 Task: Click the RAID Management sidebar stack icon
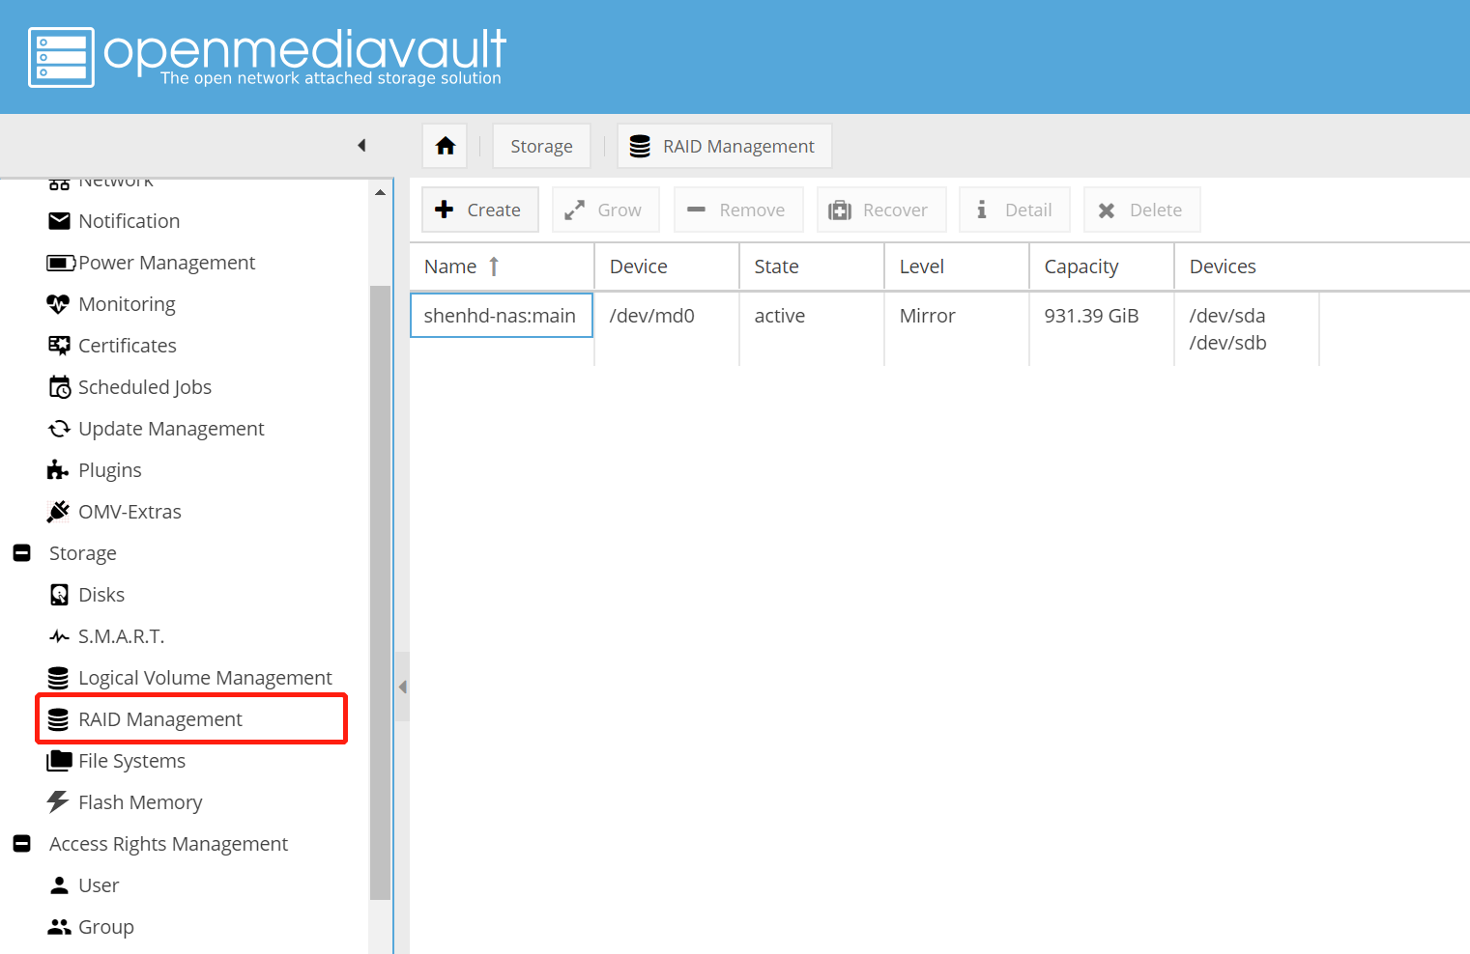point(58,719)
